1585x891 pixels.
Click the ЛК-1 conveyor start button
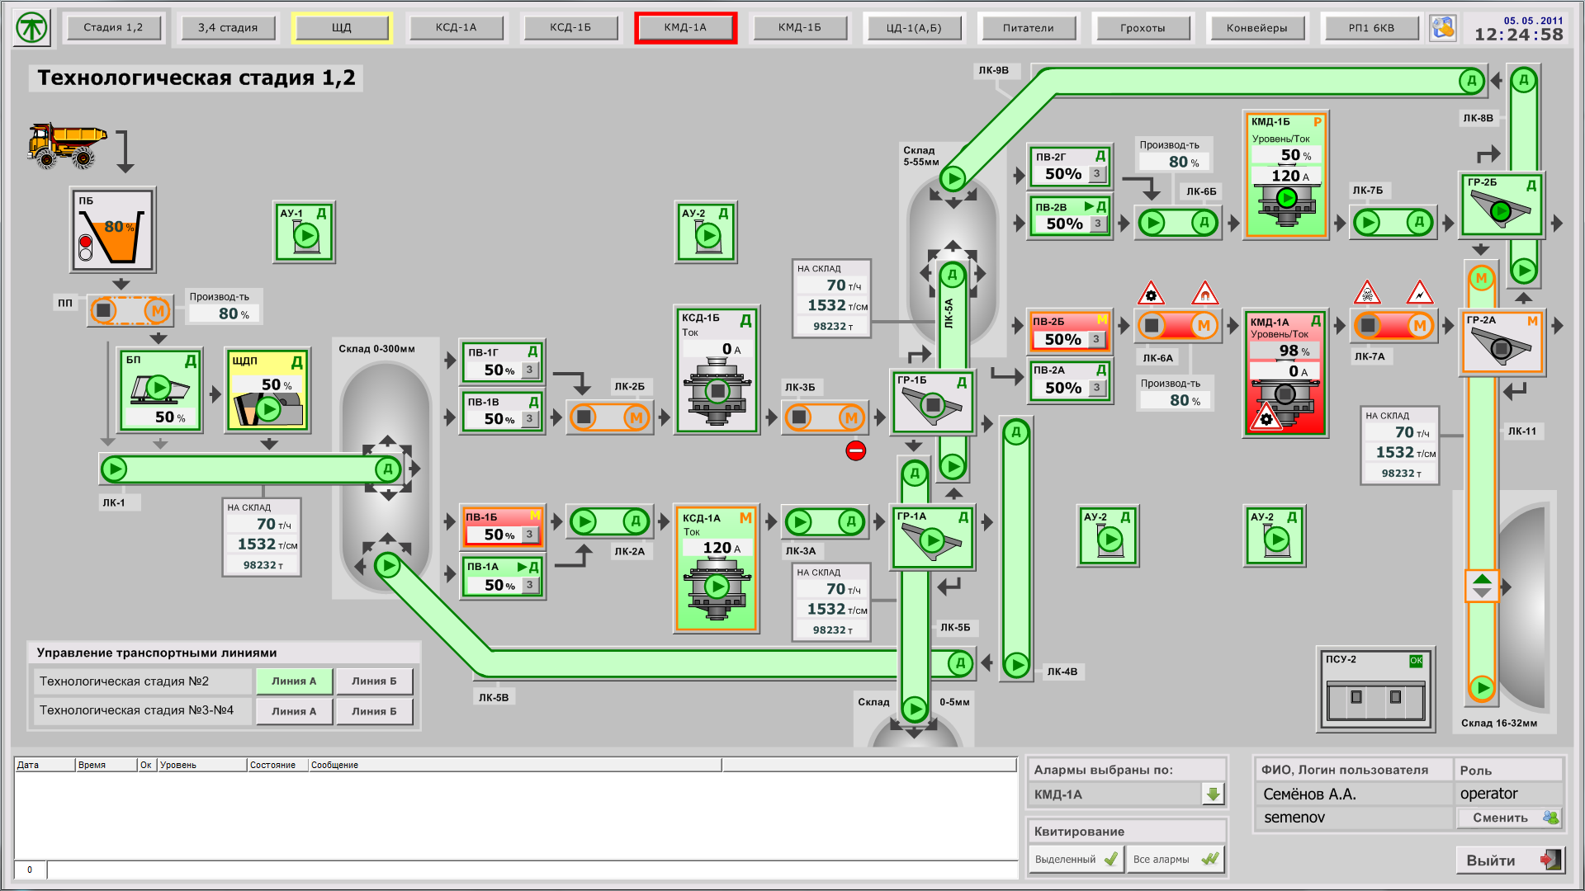point(114,469)
